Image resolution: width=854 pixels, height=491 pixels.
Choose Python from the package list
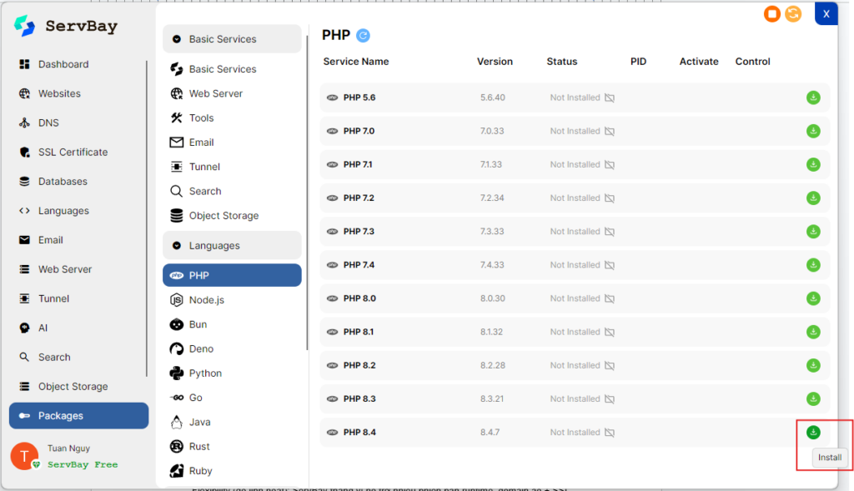point(205,373)
